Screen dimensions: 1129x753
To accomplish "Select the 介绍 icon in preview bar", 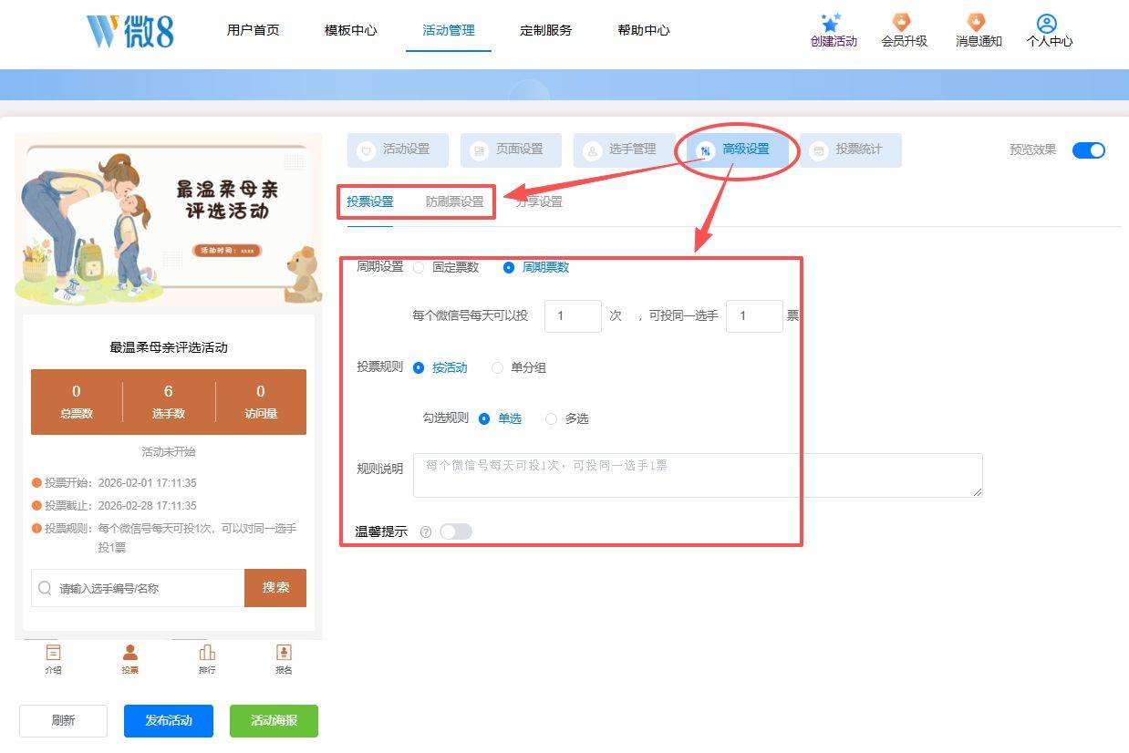I will [54, 653].
